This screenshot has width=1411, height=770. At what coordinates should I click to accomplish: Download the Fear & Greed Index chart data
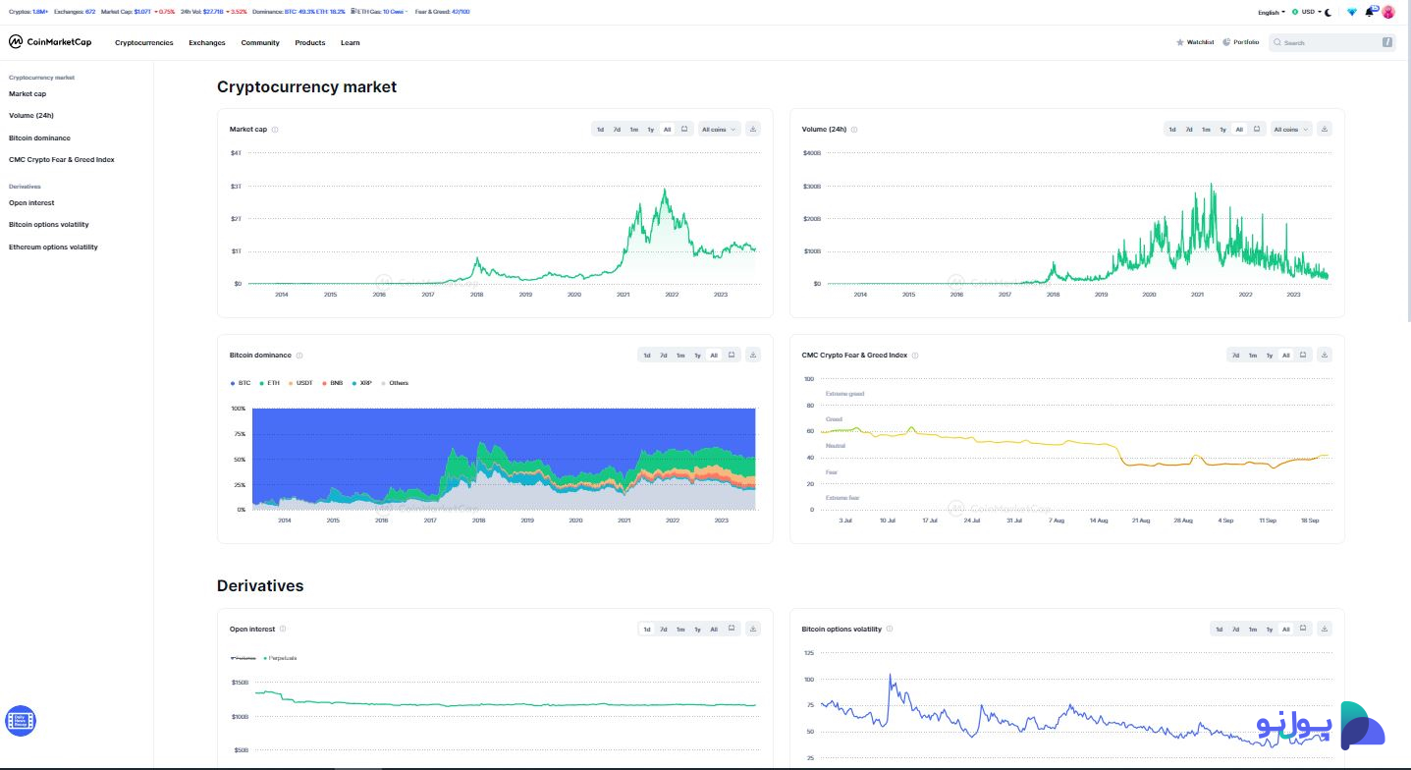pos(1325,355)
